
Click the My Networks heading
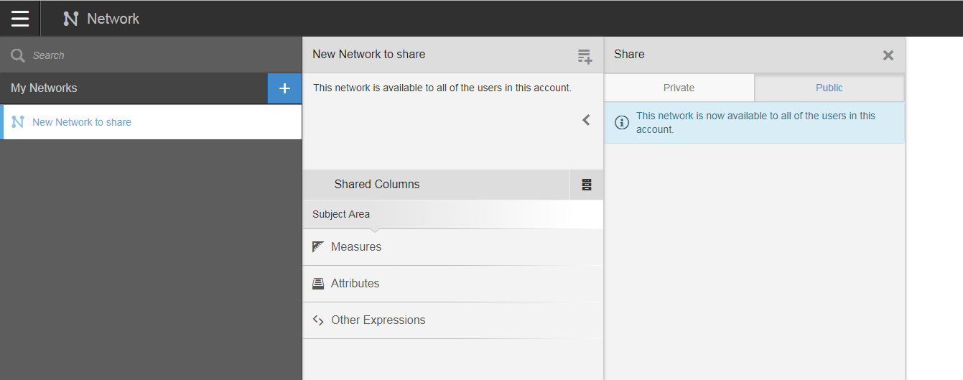pos(44,88)
